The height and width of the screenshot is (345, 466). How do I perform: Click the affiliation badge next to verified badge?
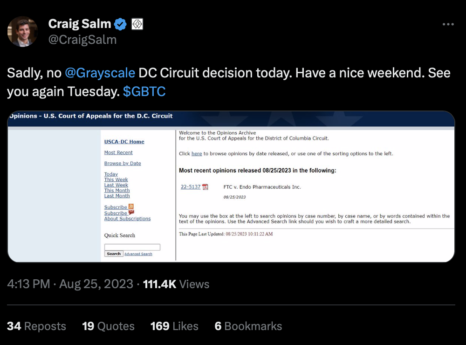coord(137,24)
